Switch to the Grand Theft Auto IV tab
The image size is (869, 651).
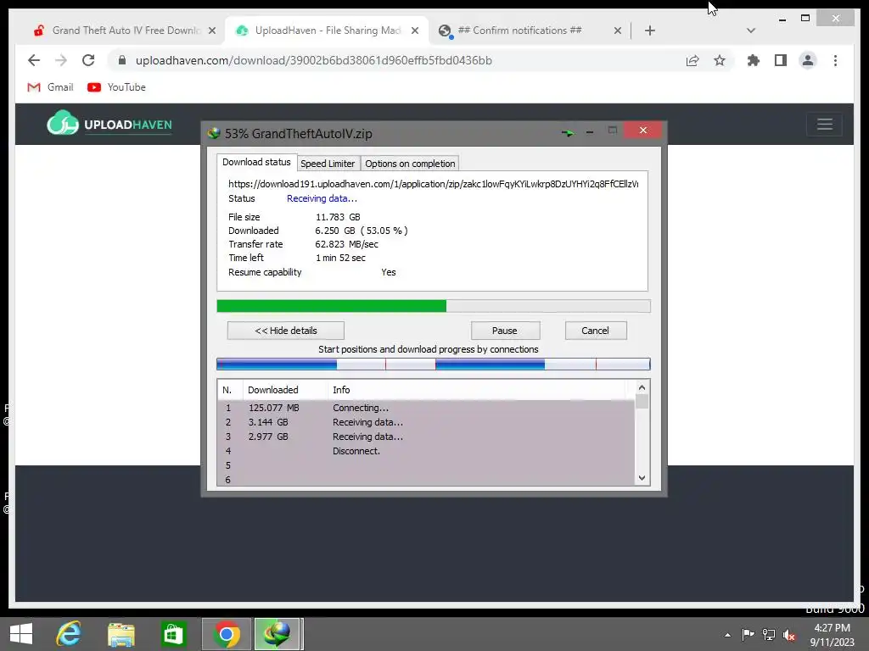click(x=125, y=31)
